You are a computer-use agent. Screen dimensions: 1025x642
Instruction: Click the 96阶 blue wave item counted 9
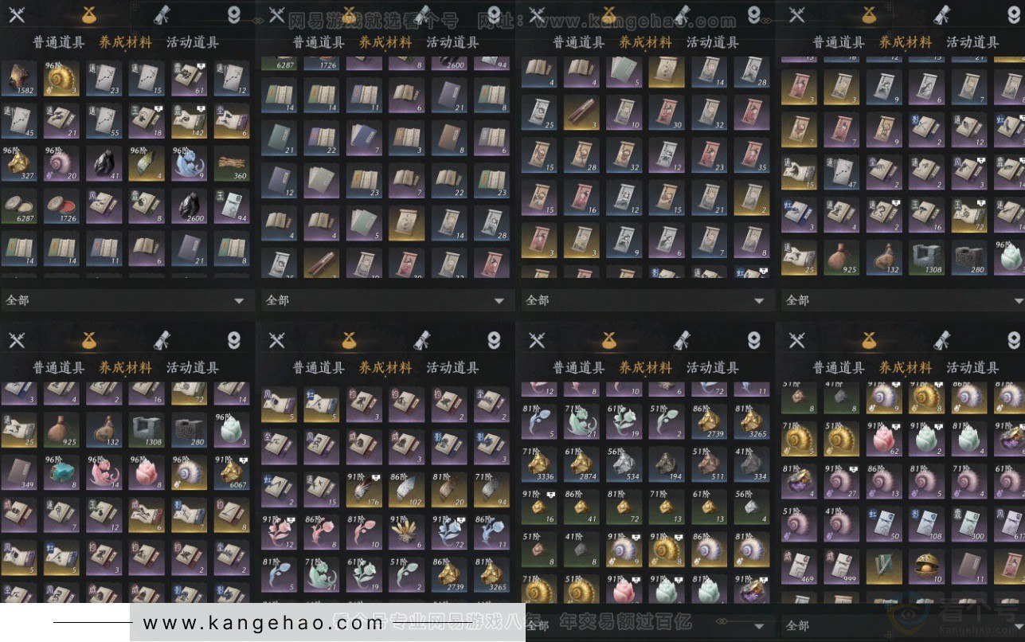pyautogui.click(x=190, y=163)
